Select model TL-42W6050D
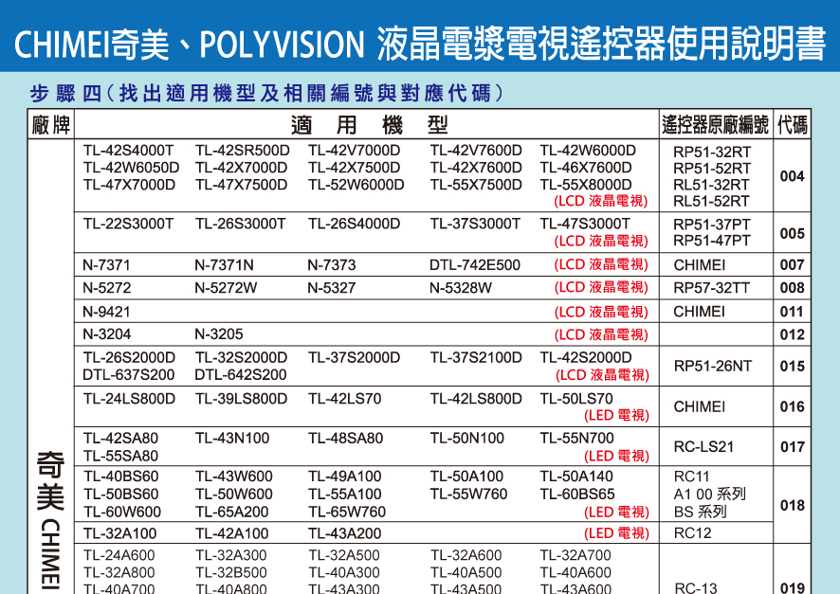Viewport: 840px width, 594px height. 131,168
